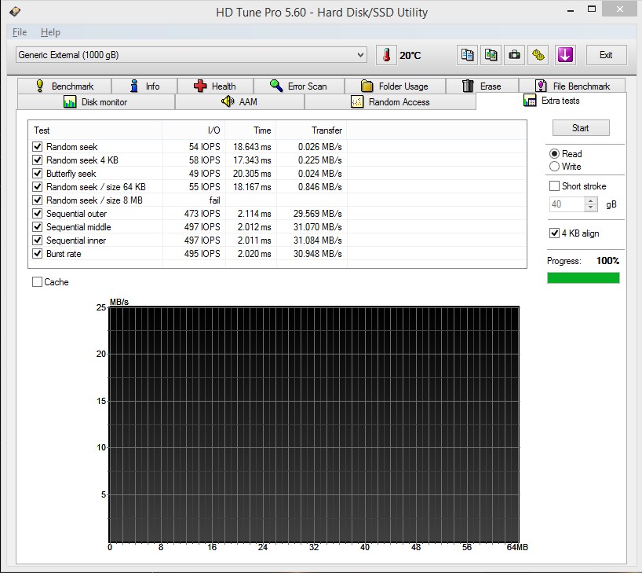Go to the Random Access tab
This screenshot has width=642, height=573.
click(390, 101)
